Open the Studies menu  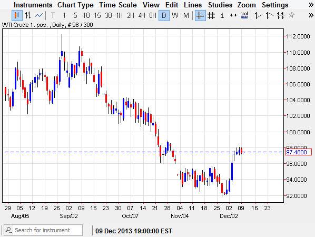(220, 5)
